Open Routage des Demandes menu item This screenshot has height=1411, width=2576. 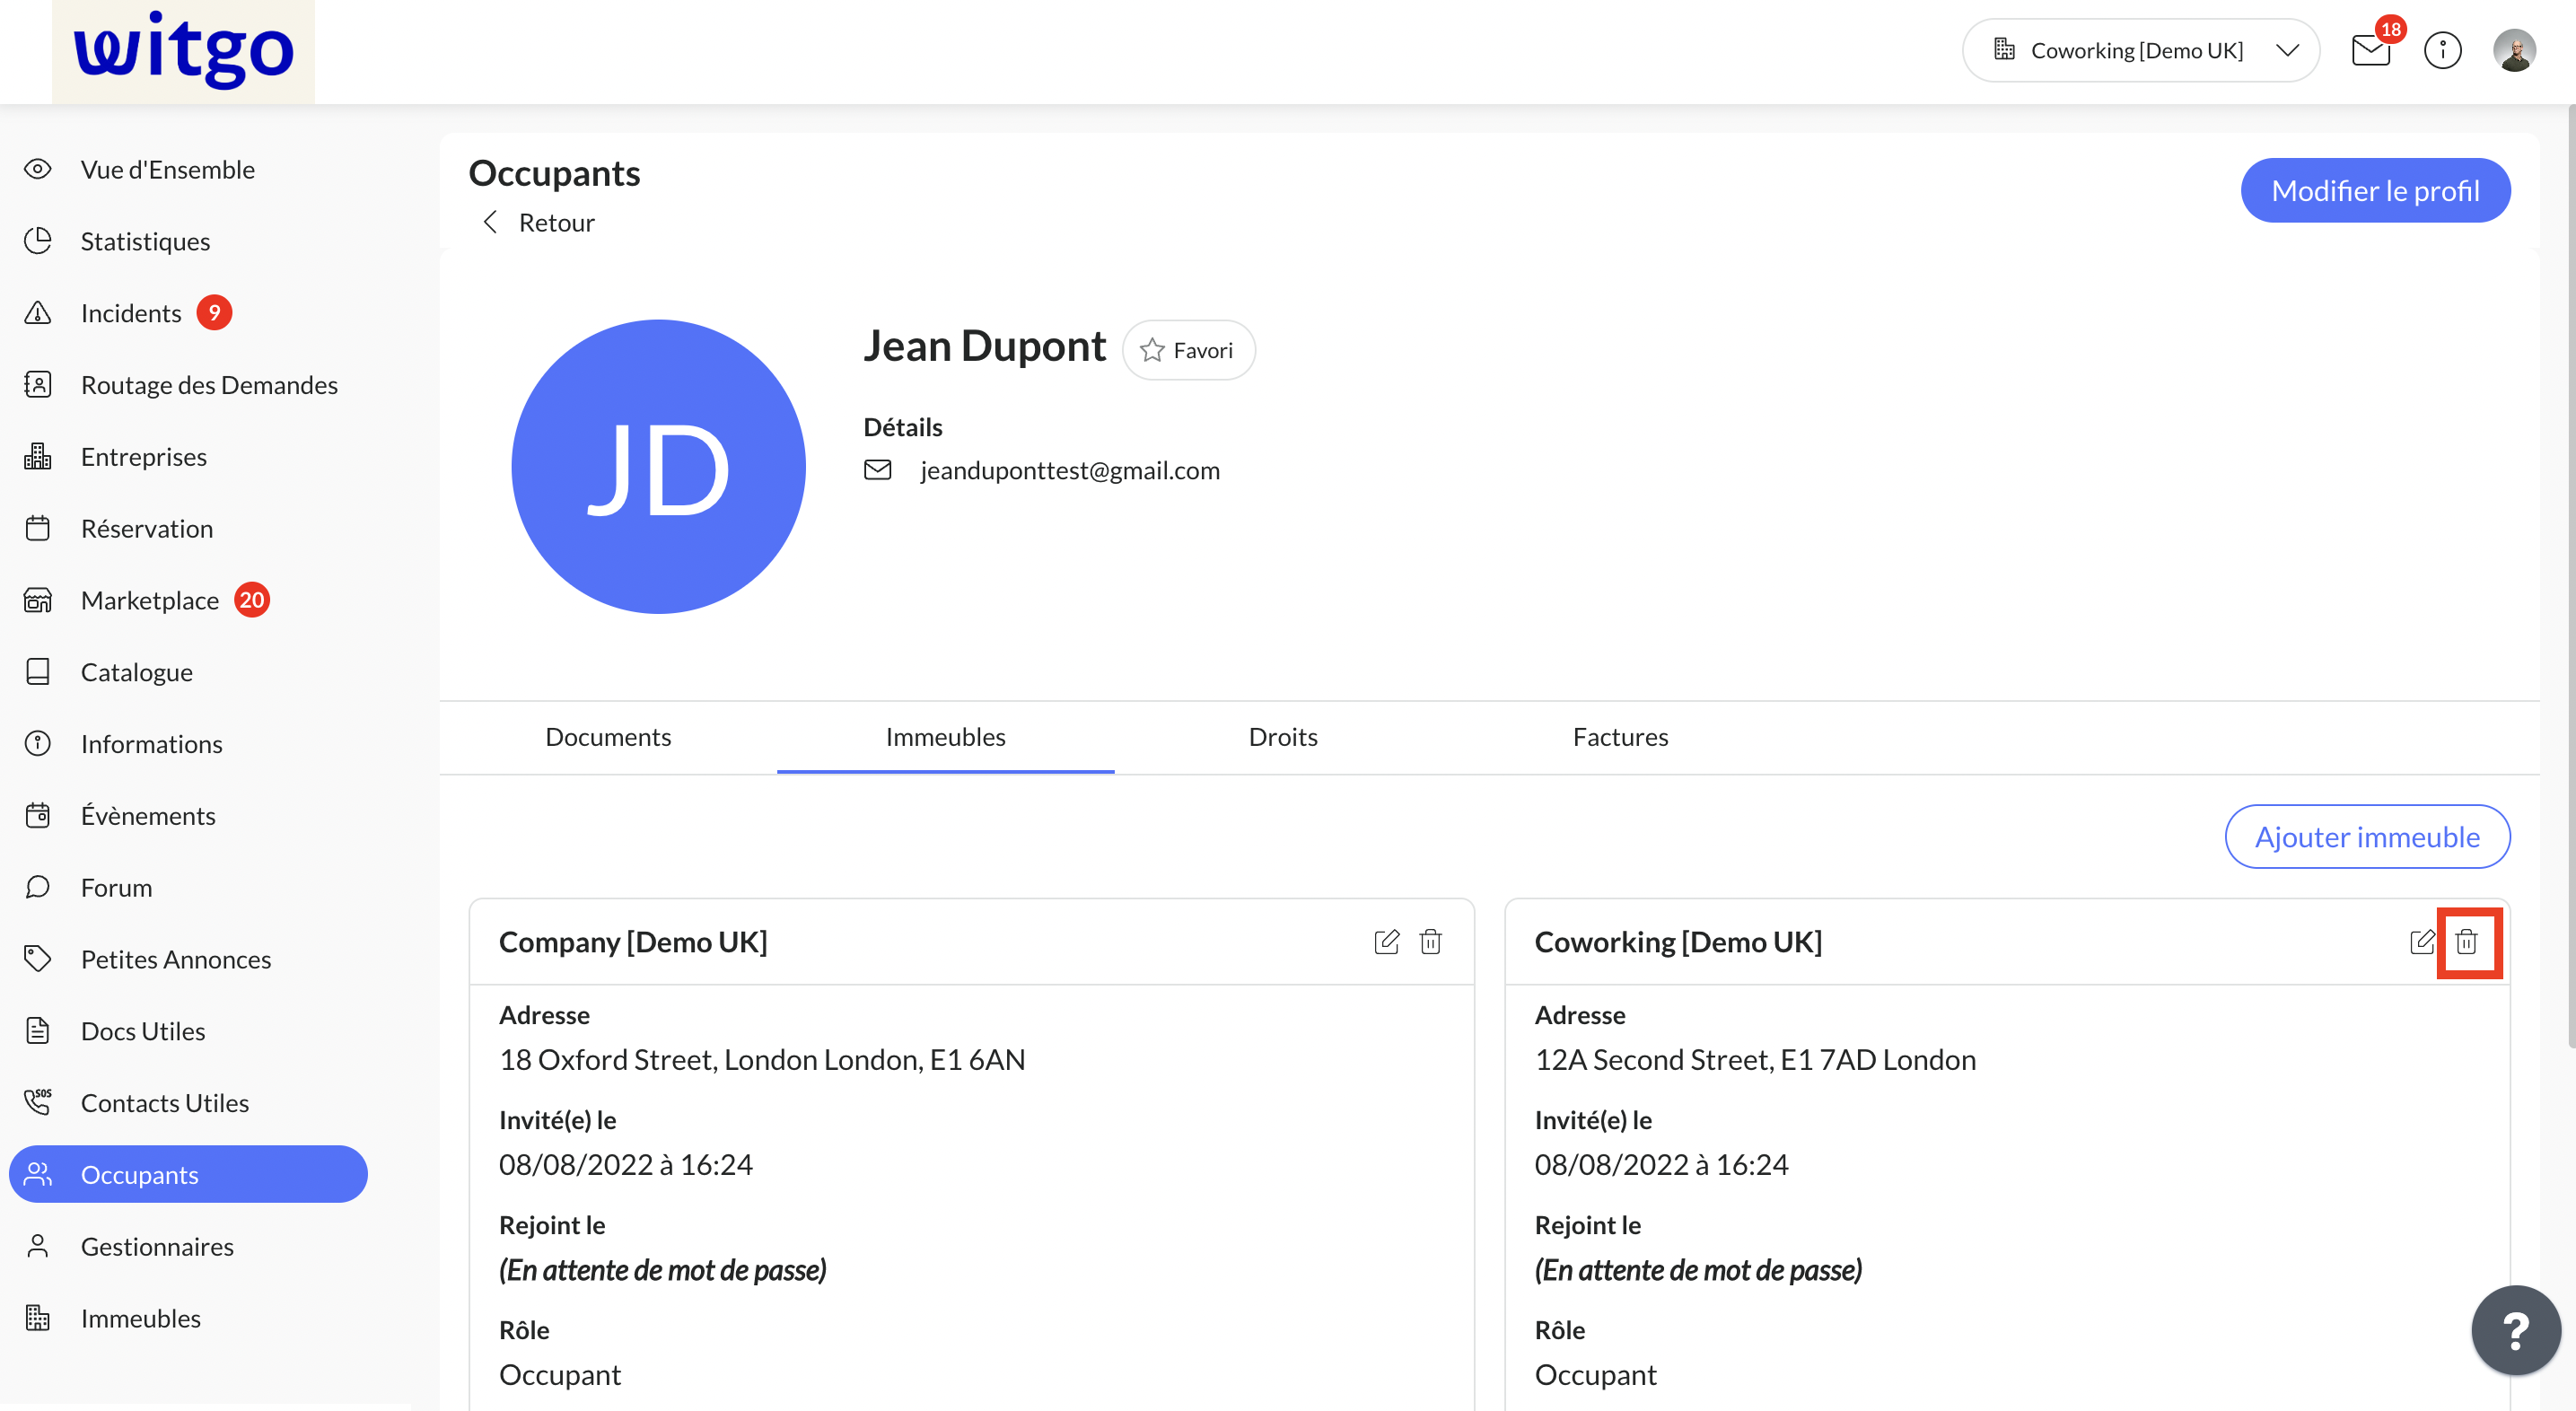[x=209, y=385]
